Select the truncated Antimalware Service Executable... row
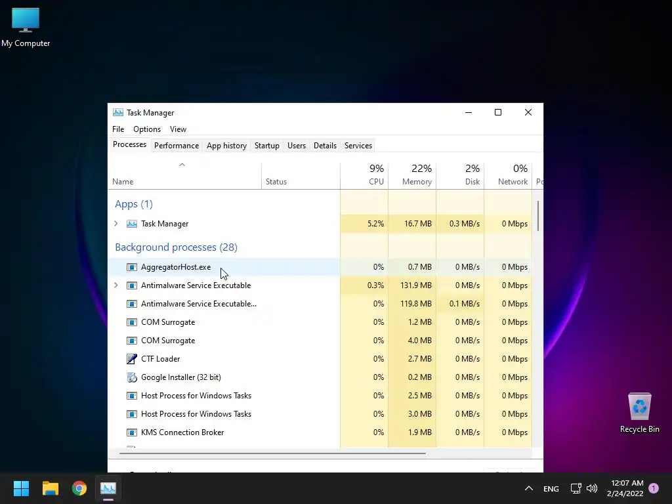The width and height of the screenshot is (672, 504). (x=320, y=304)
